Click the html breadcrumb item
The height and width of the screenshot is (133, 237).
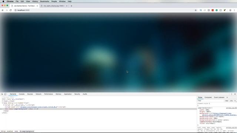point(7,132)
